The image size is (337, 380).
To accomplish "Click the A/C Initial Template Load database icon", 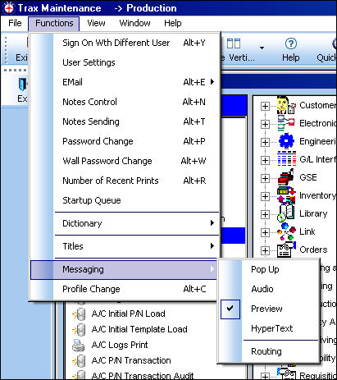I will pyautogui.click(x=79, y=329).
